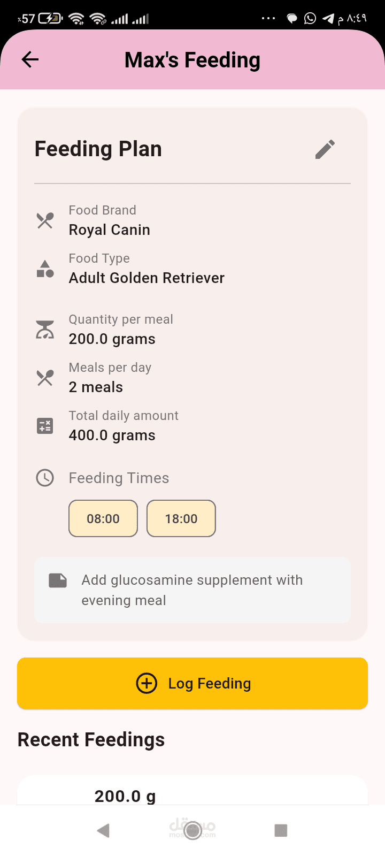The height and width of the screenshot is (856, 385).
Task: Tap the glucosamine supplement note text
Action: 192,590
